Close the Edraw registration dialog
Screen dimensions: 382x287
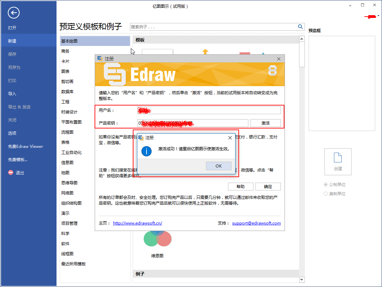279,59
